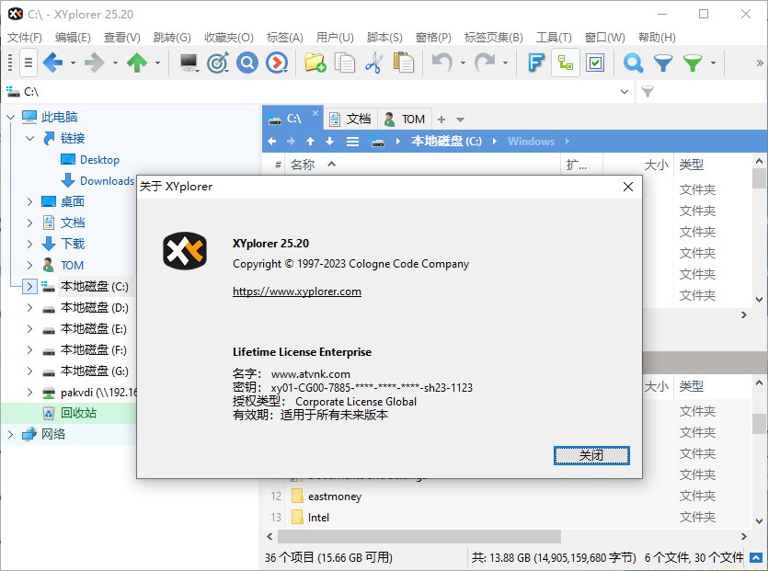Click breadcrumb bar up arrow

tap(311, 142)
